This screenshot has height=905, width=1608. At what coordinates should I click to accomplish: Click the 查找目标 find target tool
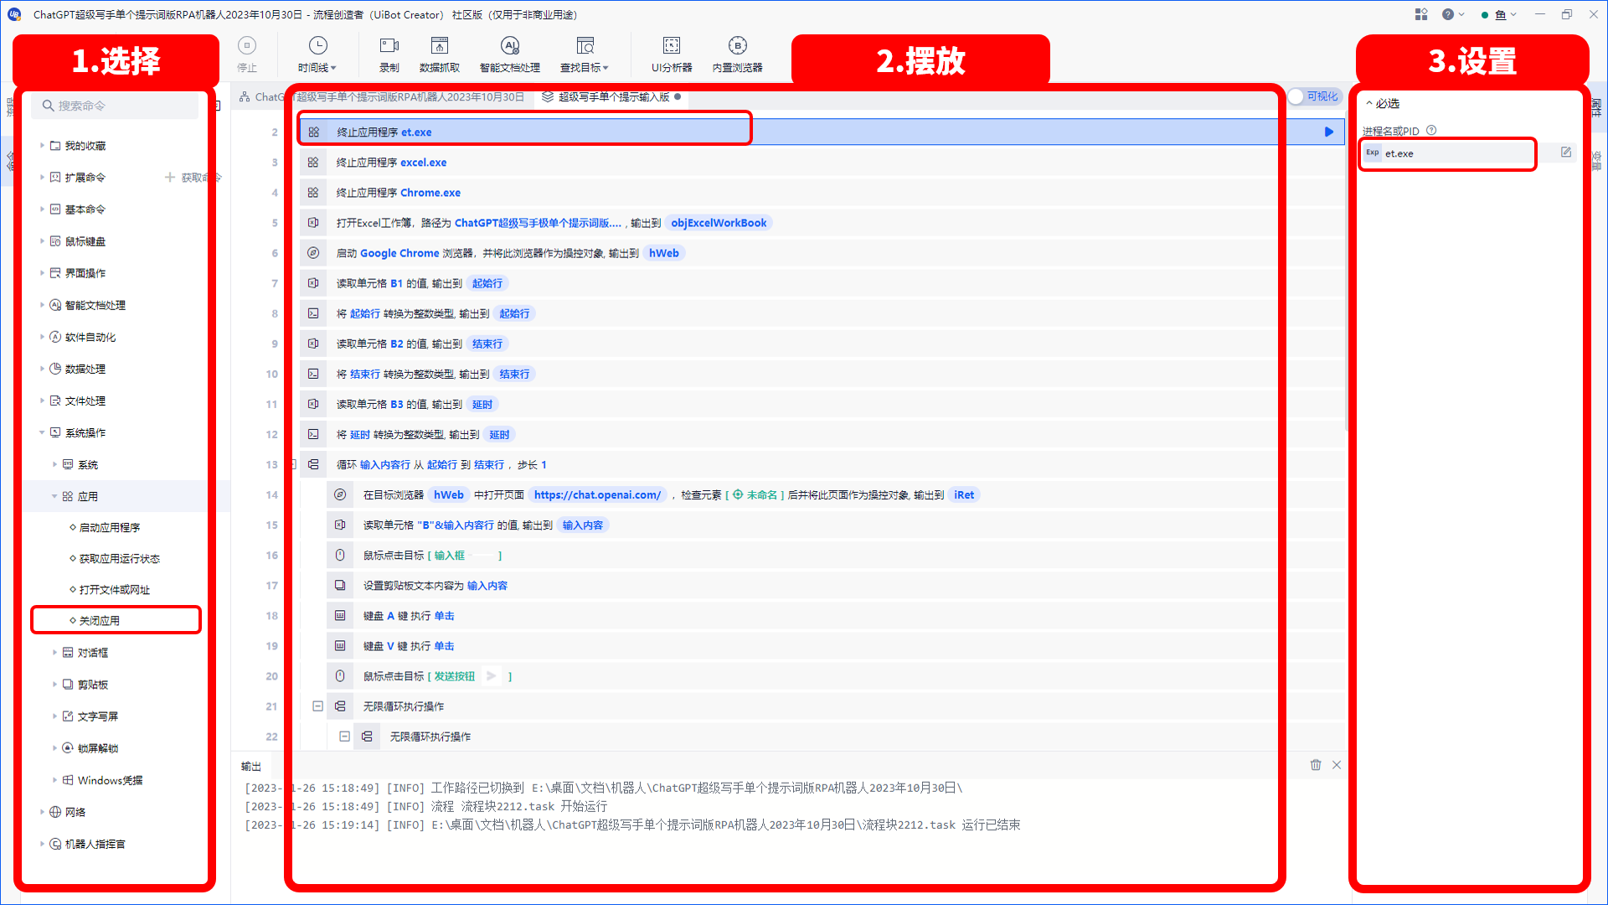click(585, 54)
